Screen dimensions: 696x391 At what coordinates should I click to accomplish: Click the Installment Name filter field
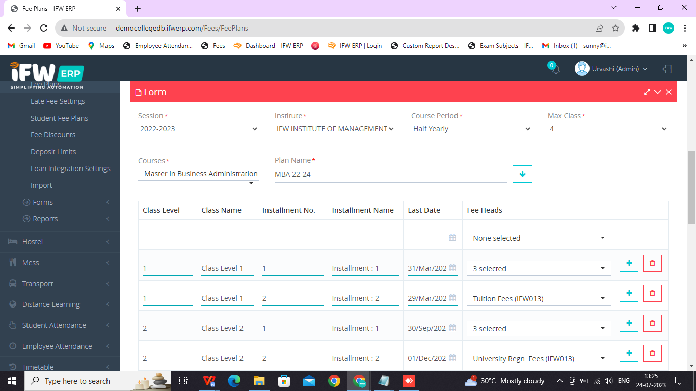pyautogui.click(x=365, y=238)
